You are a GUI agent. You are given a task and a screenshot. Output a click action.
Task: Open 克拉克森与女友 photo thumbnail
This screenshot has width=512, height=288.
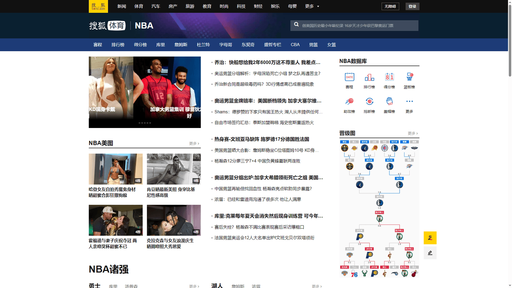(174, 220)
